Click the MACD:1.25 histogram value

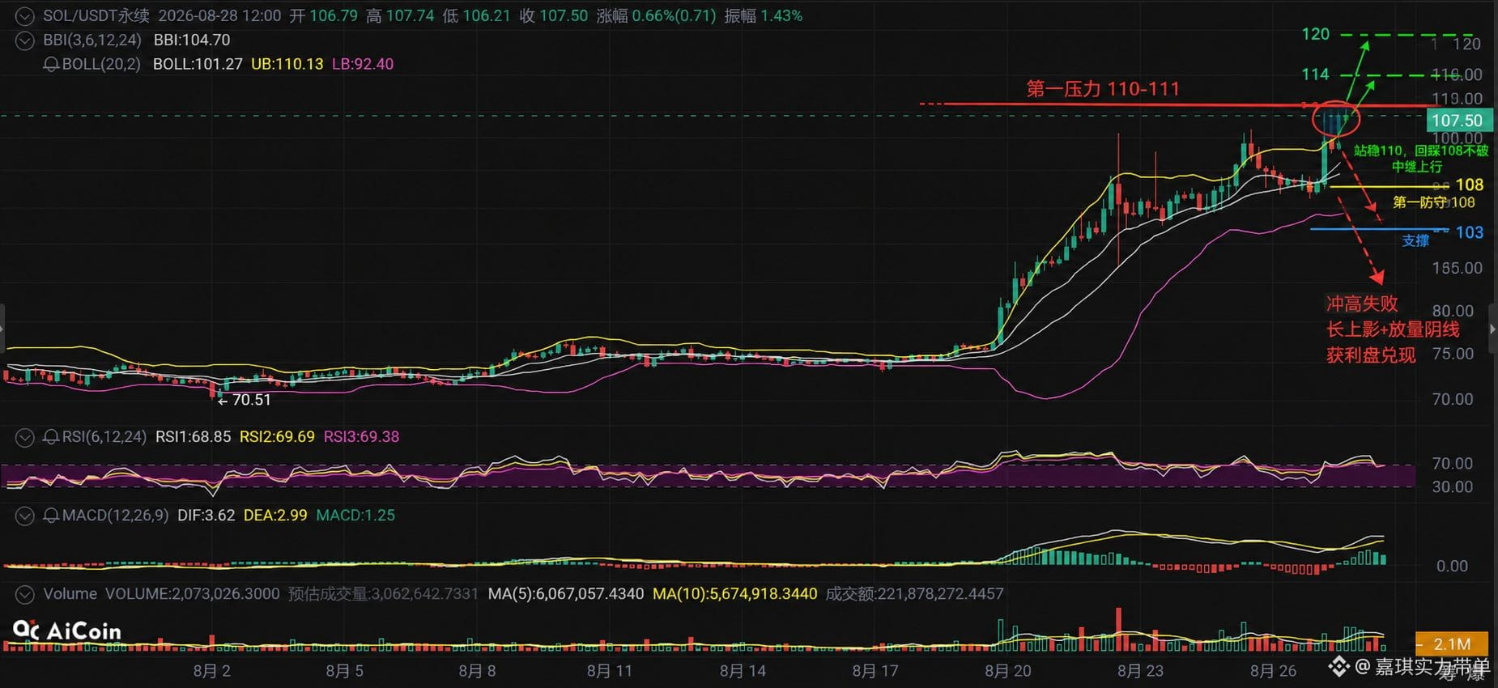pyautogui.click(x=355, y=516)
